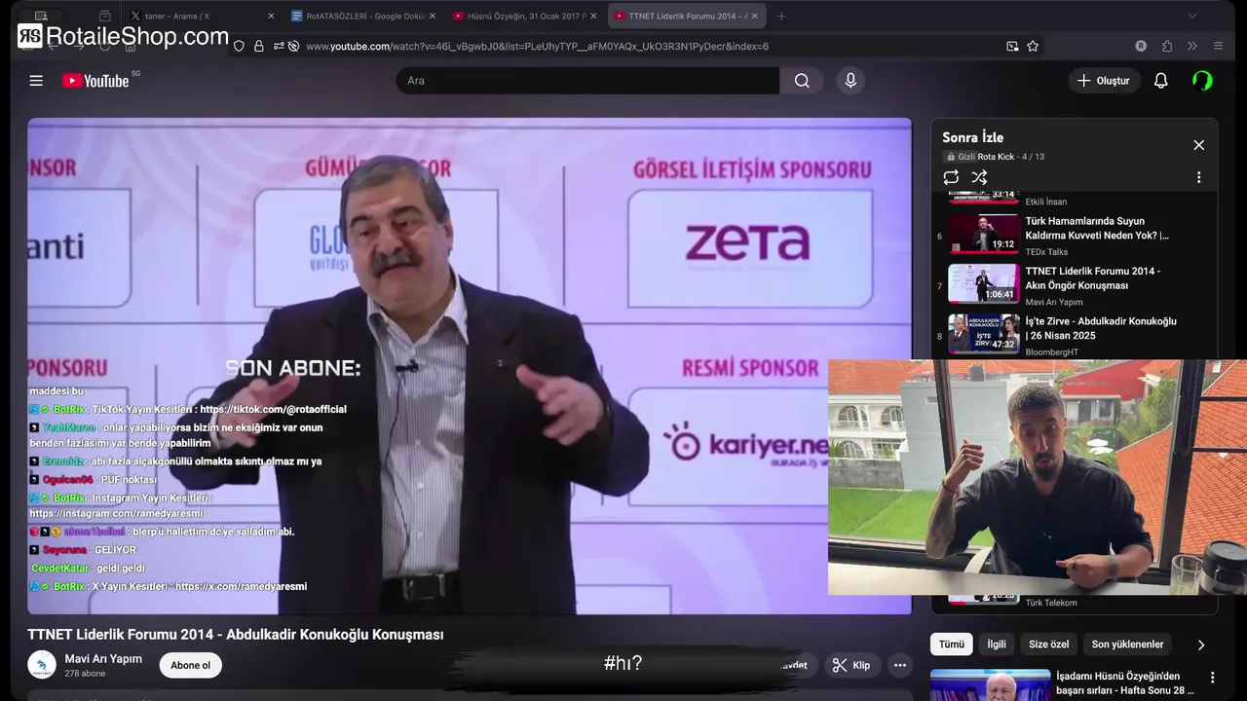Open the Oluştur create menu
The height and width of the screenshot is (701, 1247).
[x=1104, y=81]
